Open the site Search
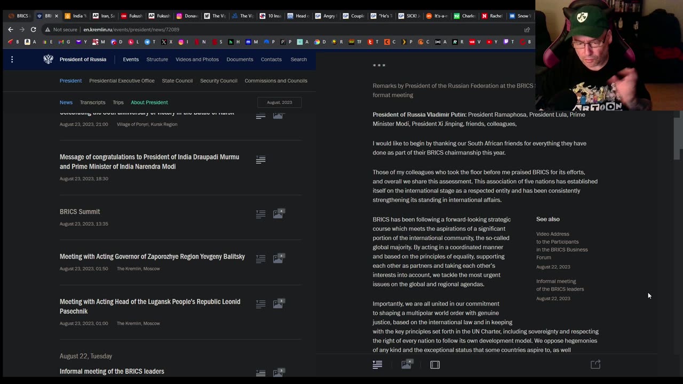The height and width of the screenshot is (384, 683). 298,59
